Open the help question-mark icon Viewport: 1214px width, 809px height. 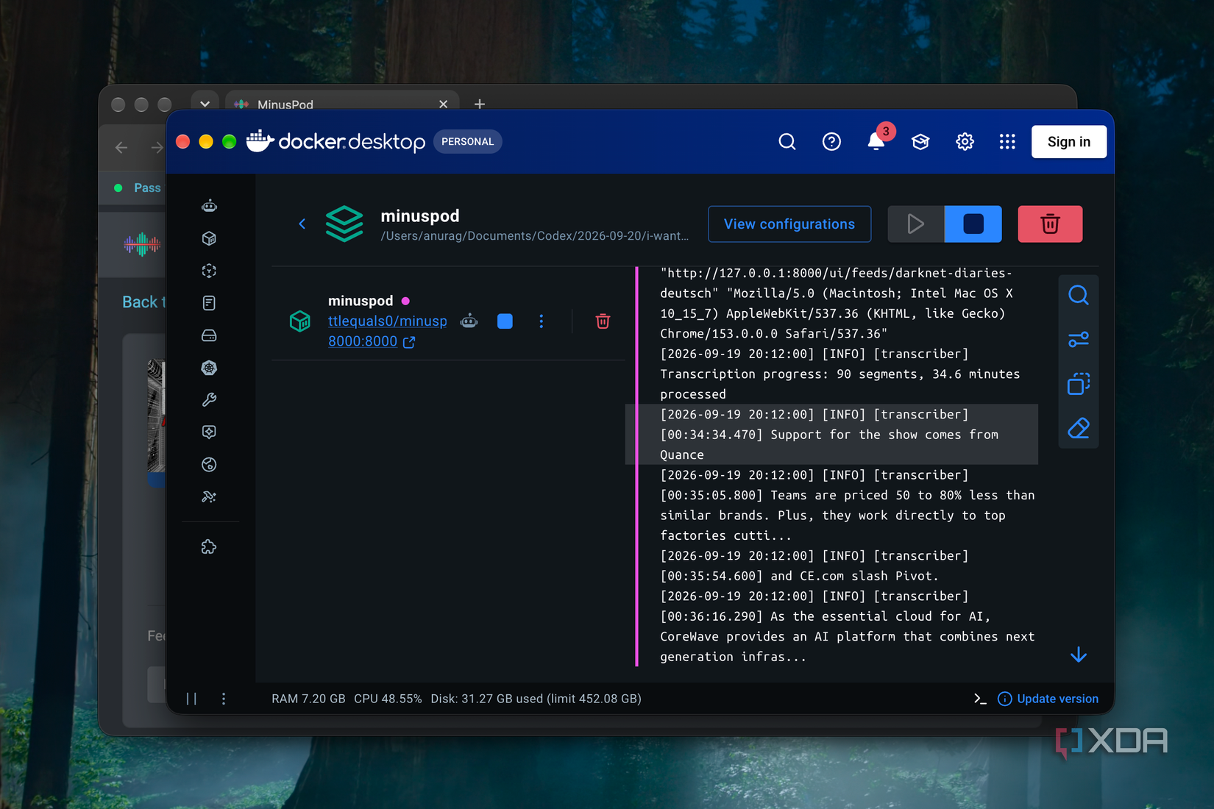pos(831,142)
